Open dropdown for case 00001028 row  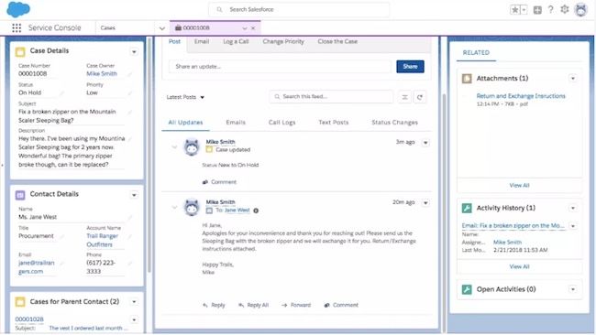pyautogui.click(x=134, y=319)
